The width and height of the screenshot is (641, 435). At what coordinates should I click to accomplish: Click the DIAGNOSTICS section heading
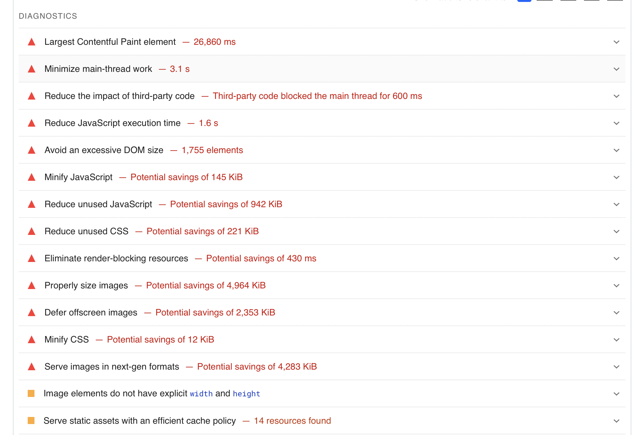48,16
